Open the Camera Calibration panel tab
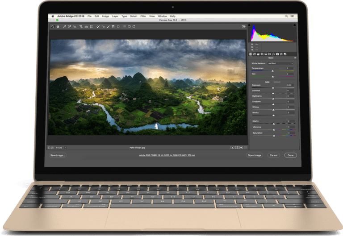 [277, 54]
